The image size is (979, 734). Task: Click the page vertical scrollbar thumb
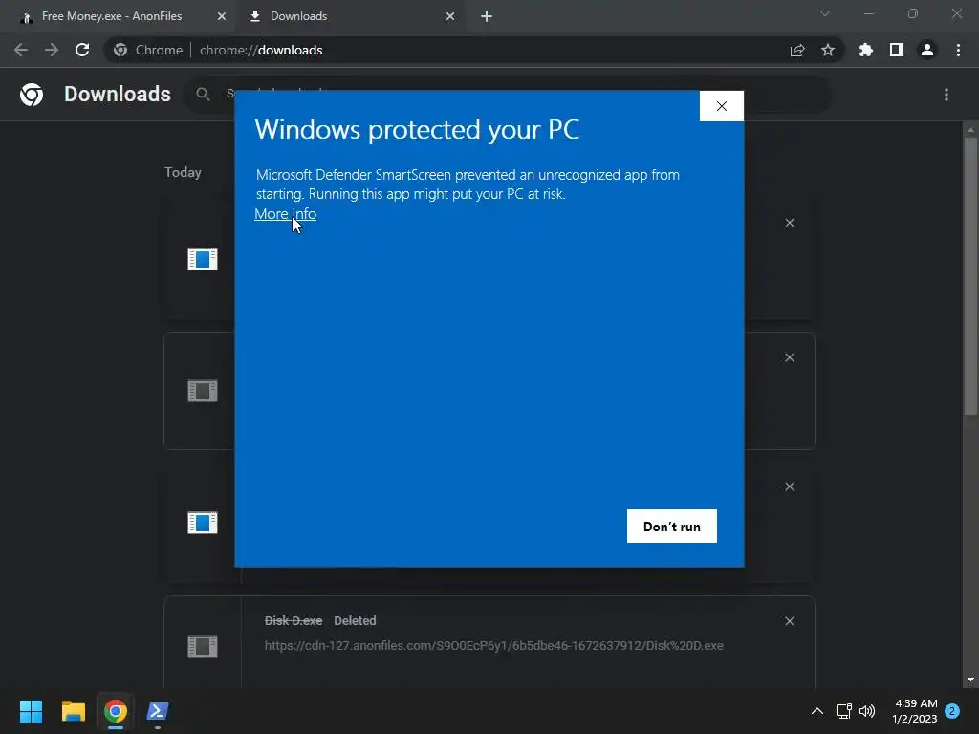(x=970, y=274)
